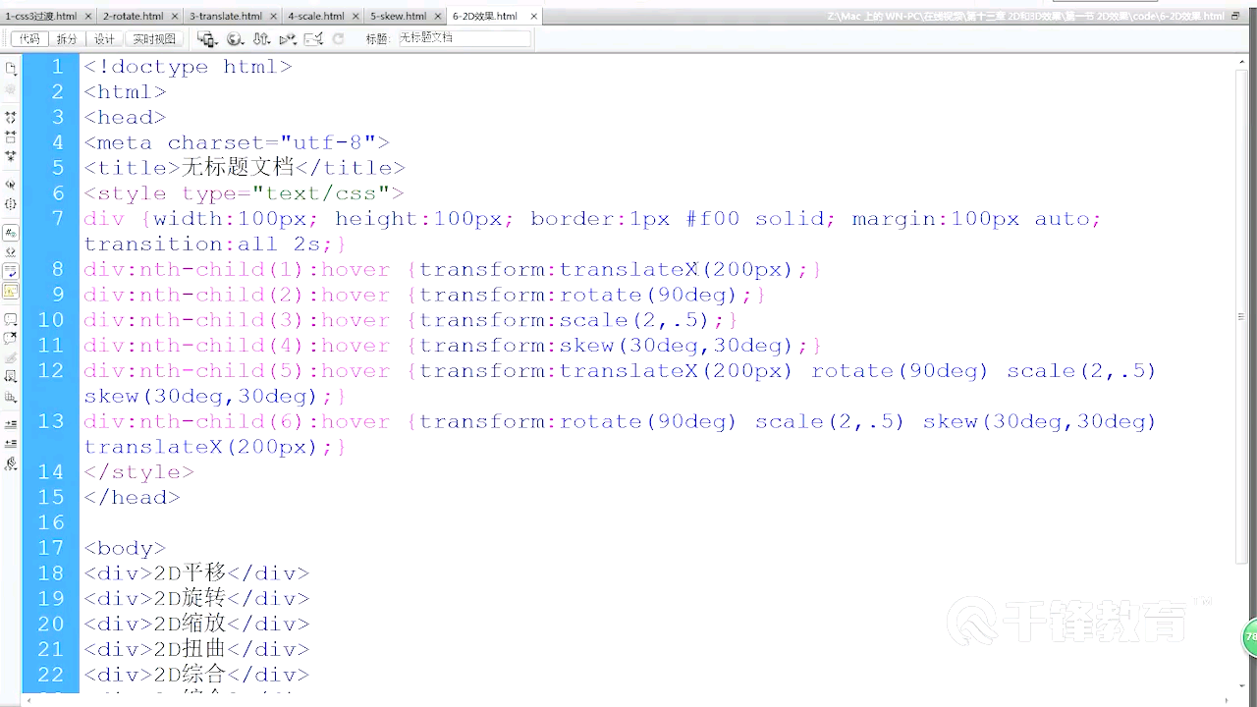The image size is (1257, 707).
Task: Close the 4-scale.html tab
Action: pyautogui.click(x=355, y=17)
